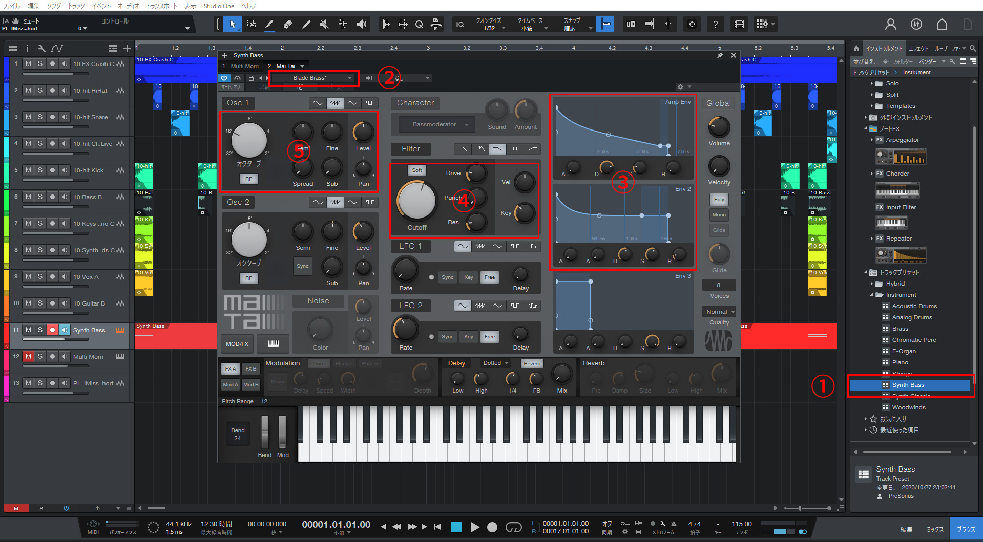
Task: Select the Eraser tool
Action: point(288,24)
